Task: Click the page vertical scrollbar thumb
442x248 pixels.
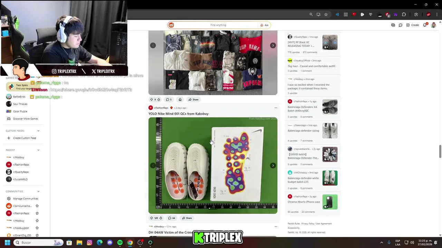Action: 440,152
